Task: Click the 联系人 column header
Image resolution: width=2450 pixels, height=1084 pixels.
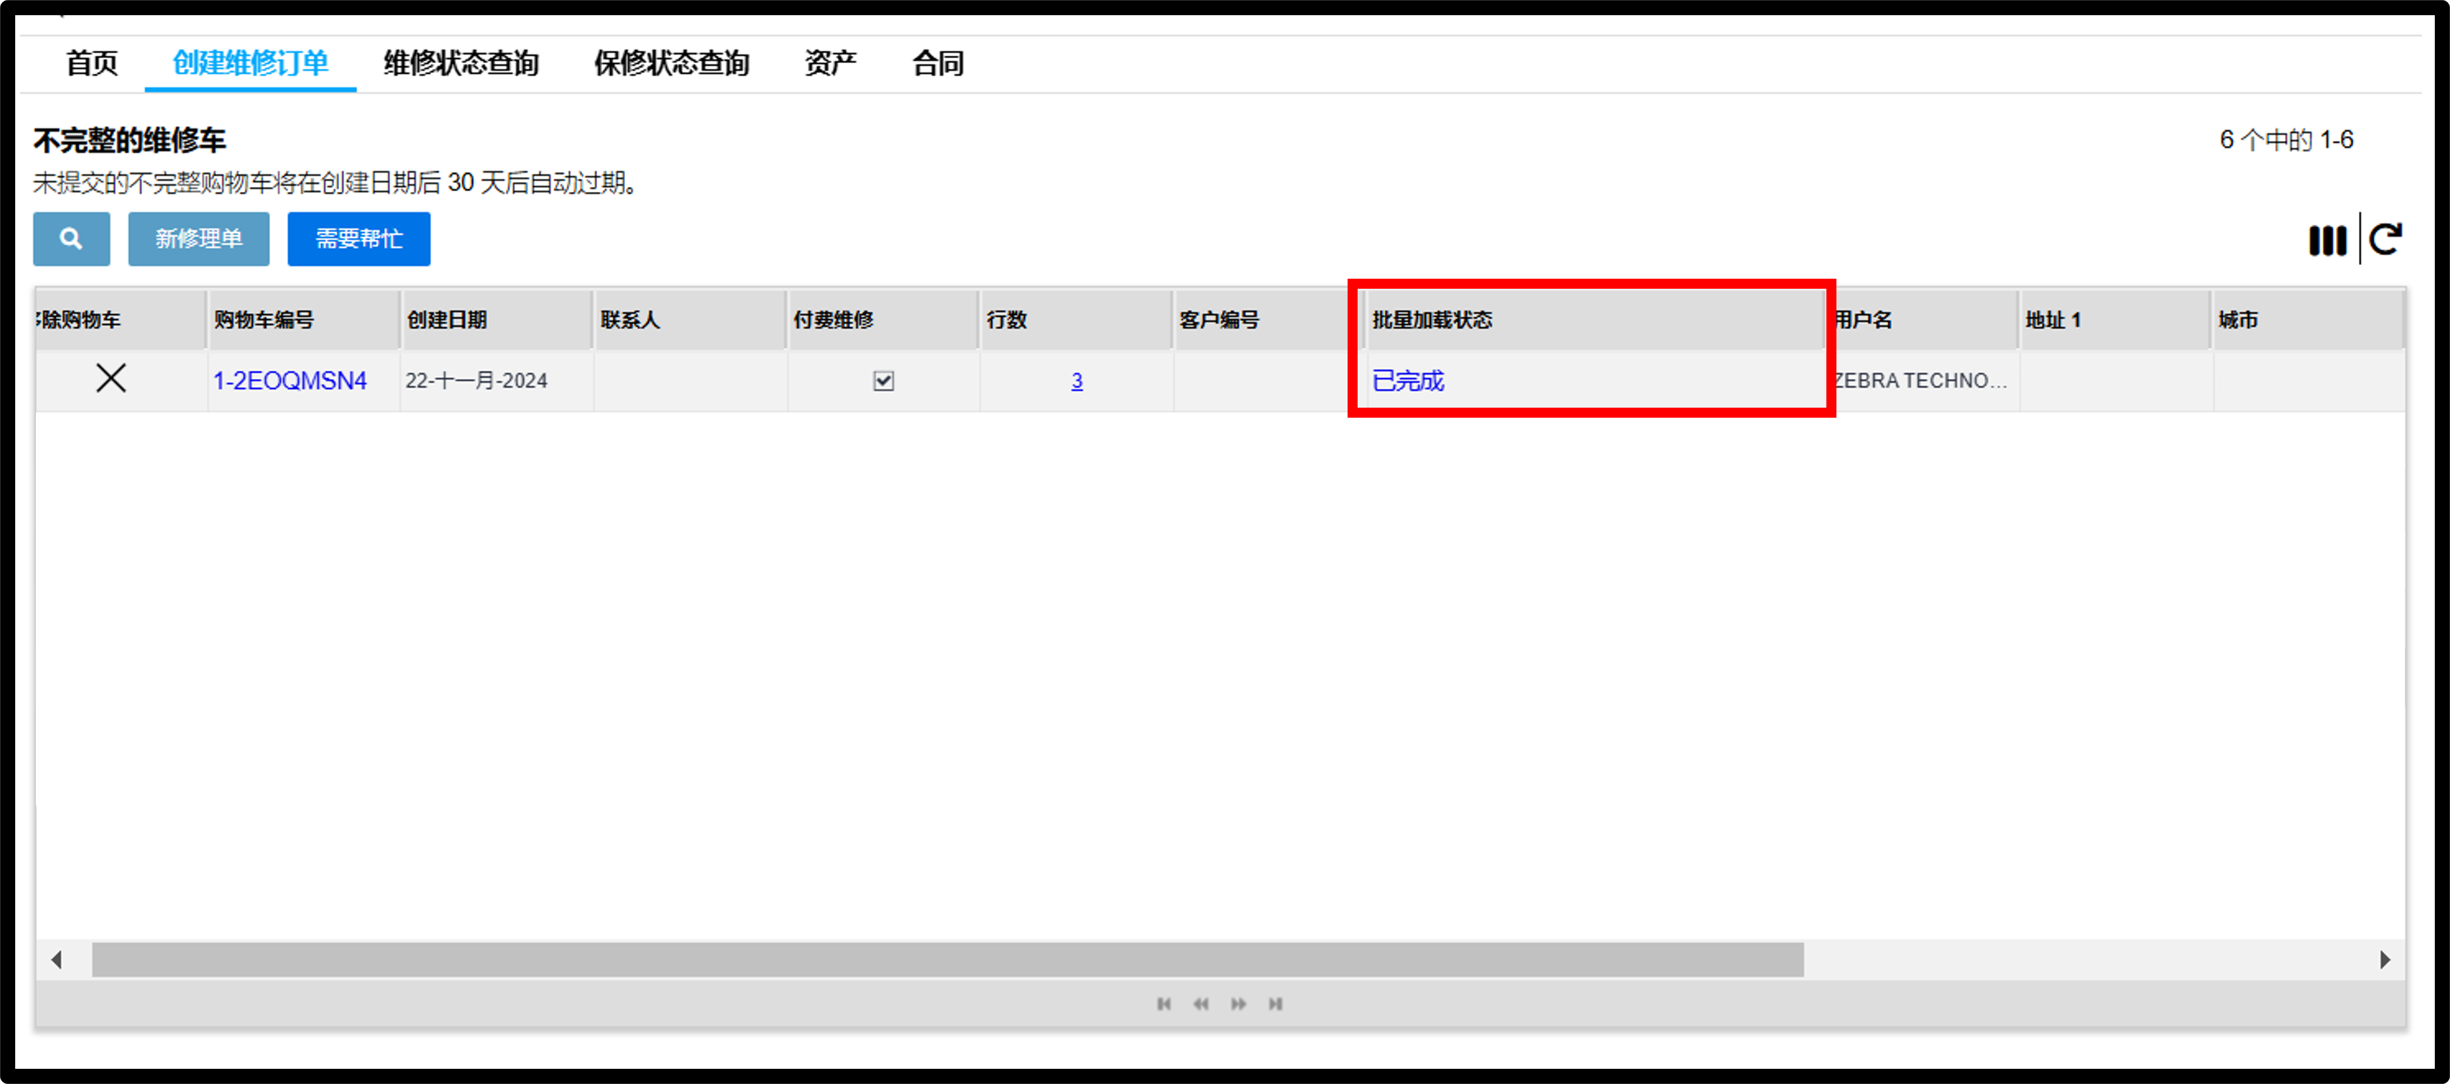Action: [690, 320]
